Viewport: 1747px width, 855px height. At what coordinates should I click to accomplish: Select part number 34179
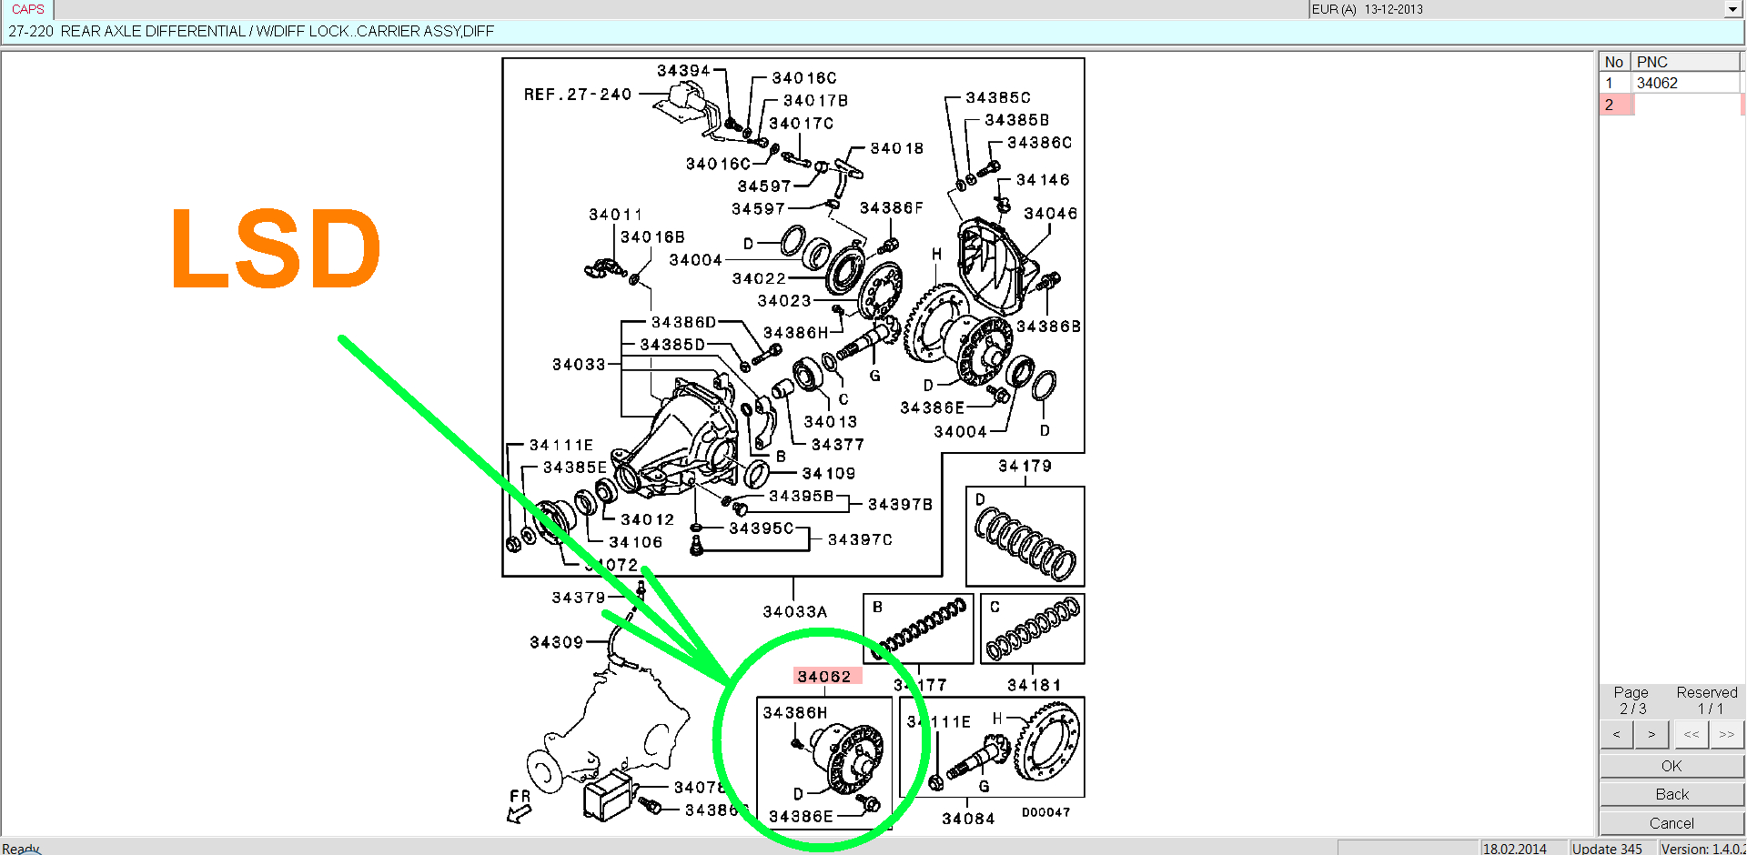(x=1025, y=467)
